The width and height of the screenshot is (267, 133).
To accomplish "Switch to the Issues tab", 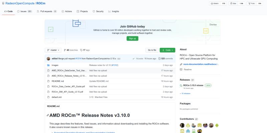I will 24,11.
